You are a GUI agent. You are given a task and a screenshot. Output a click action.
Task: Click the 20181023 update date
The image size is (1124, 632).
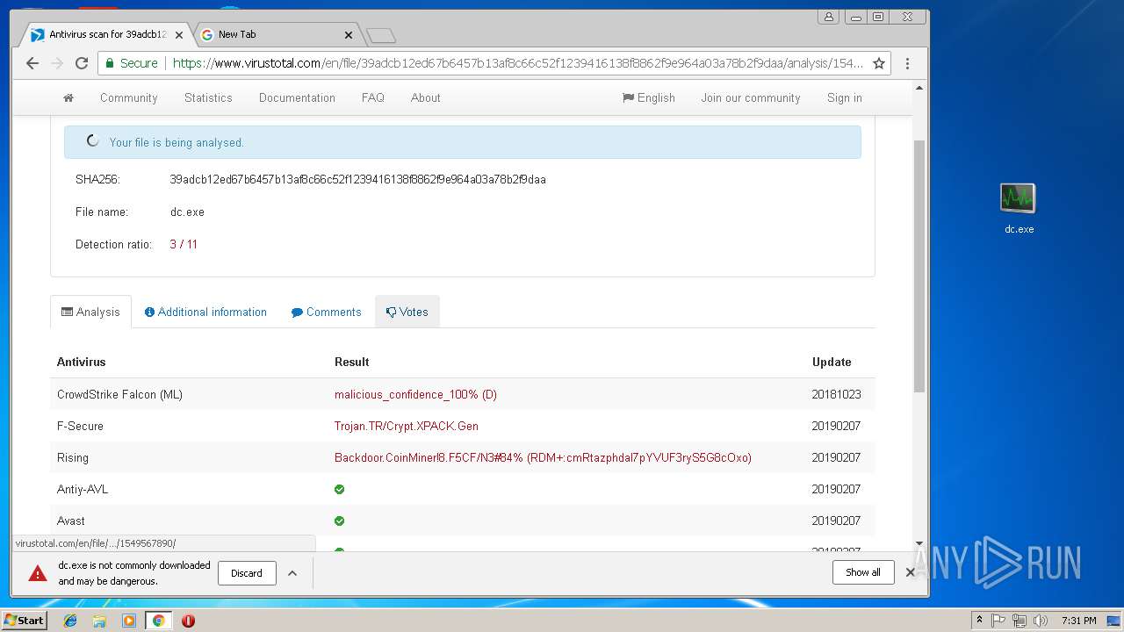click(836, 394)
